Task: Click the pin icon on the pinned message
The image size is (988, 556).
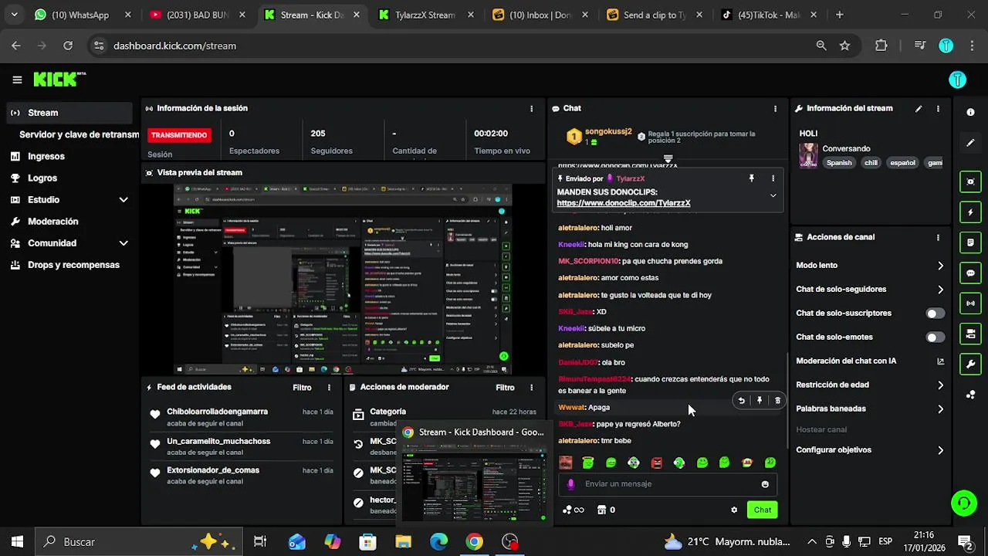Action: pos(751,178)
